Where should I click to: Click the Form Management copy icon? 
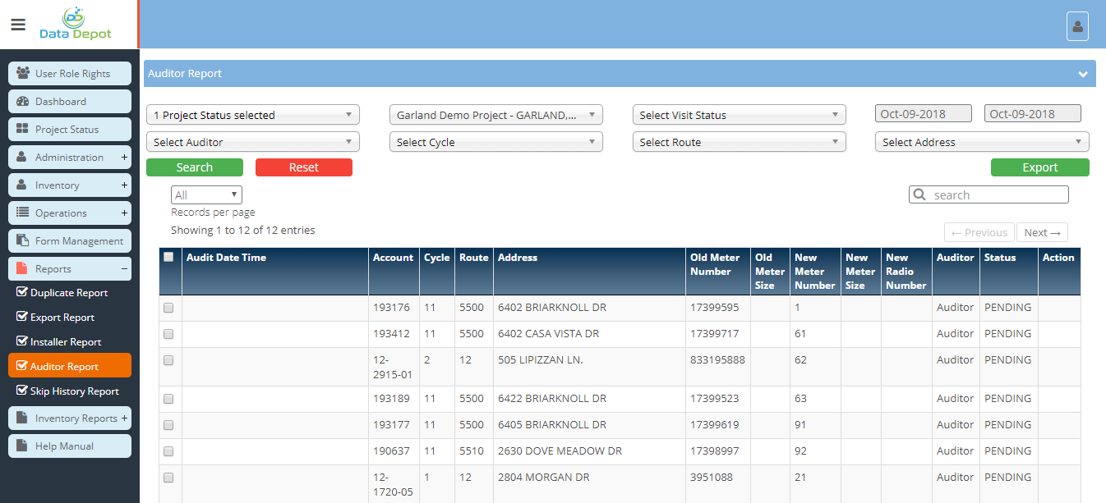[23, 240]
